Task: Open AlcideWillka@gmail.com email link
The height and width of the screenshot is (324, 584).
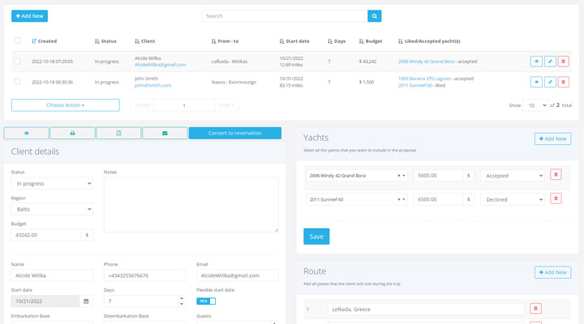Action: tap(160, 65)
